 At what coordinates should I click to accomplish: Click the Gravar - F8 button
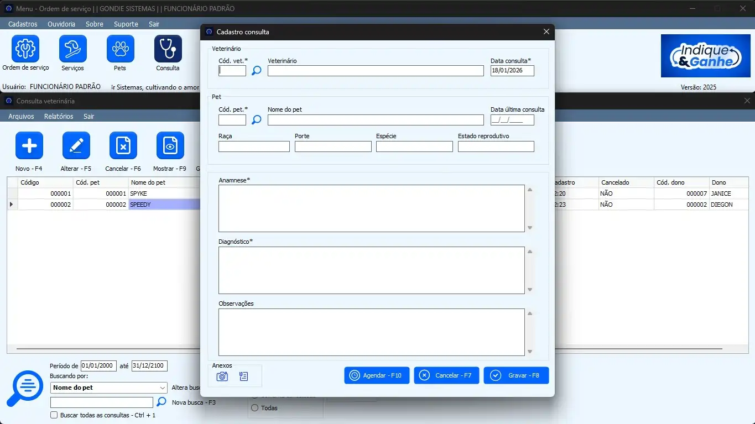click(516, 375)
